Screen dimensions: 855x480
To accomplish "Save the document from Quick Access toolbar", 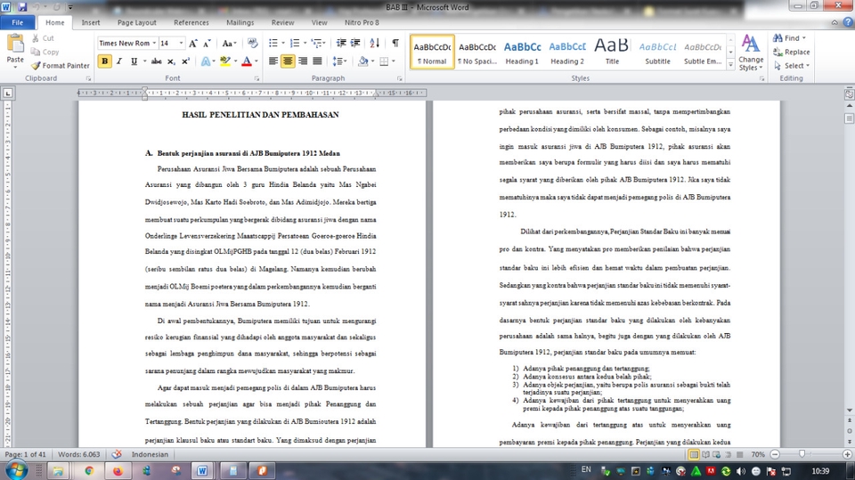I will point(22,7).
